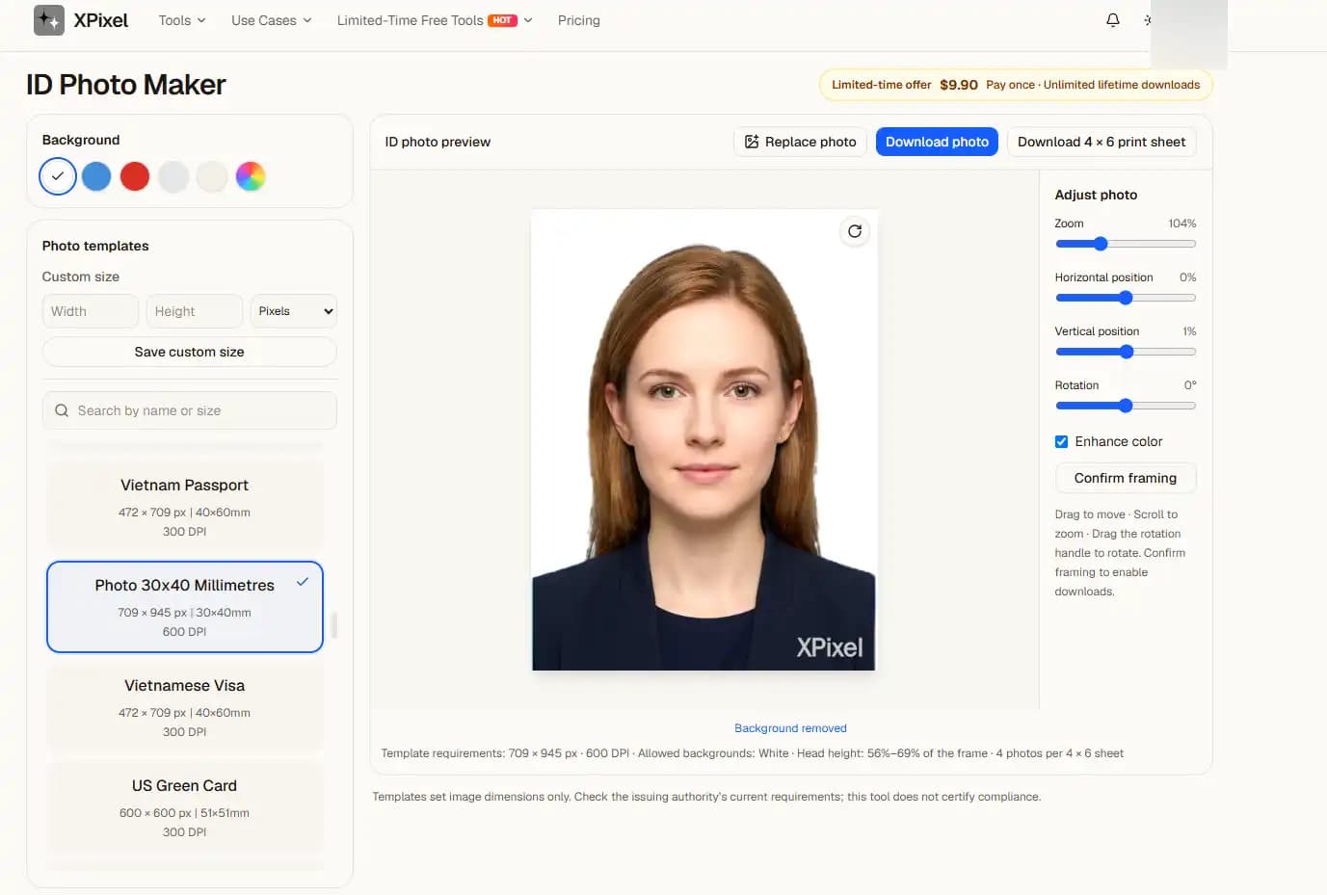Download the 4 × 6 print sheet
Screen dimensions: 1327x895
click(x=1101, y=142)
